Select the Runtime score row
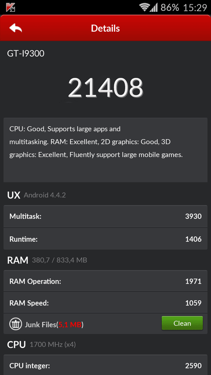211x375 pixels. pyautogui.click(x=105, y=239)
